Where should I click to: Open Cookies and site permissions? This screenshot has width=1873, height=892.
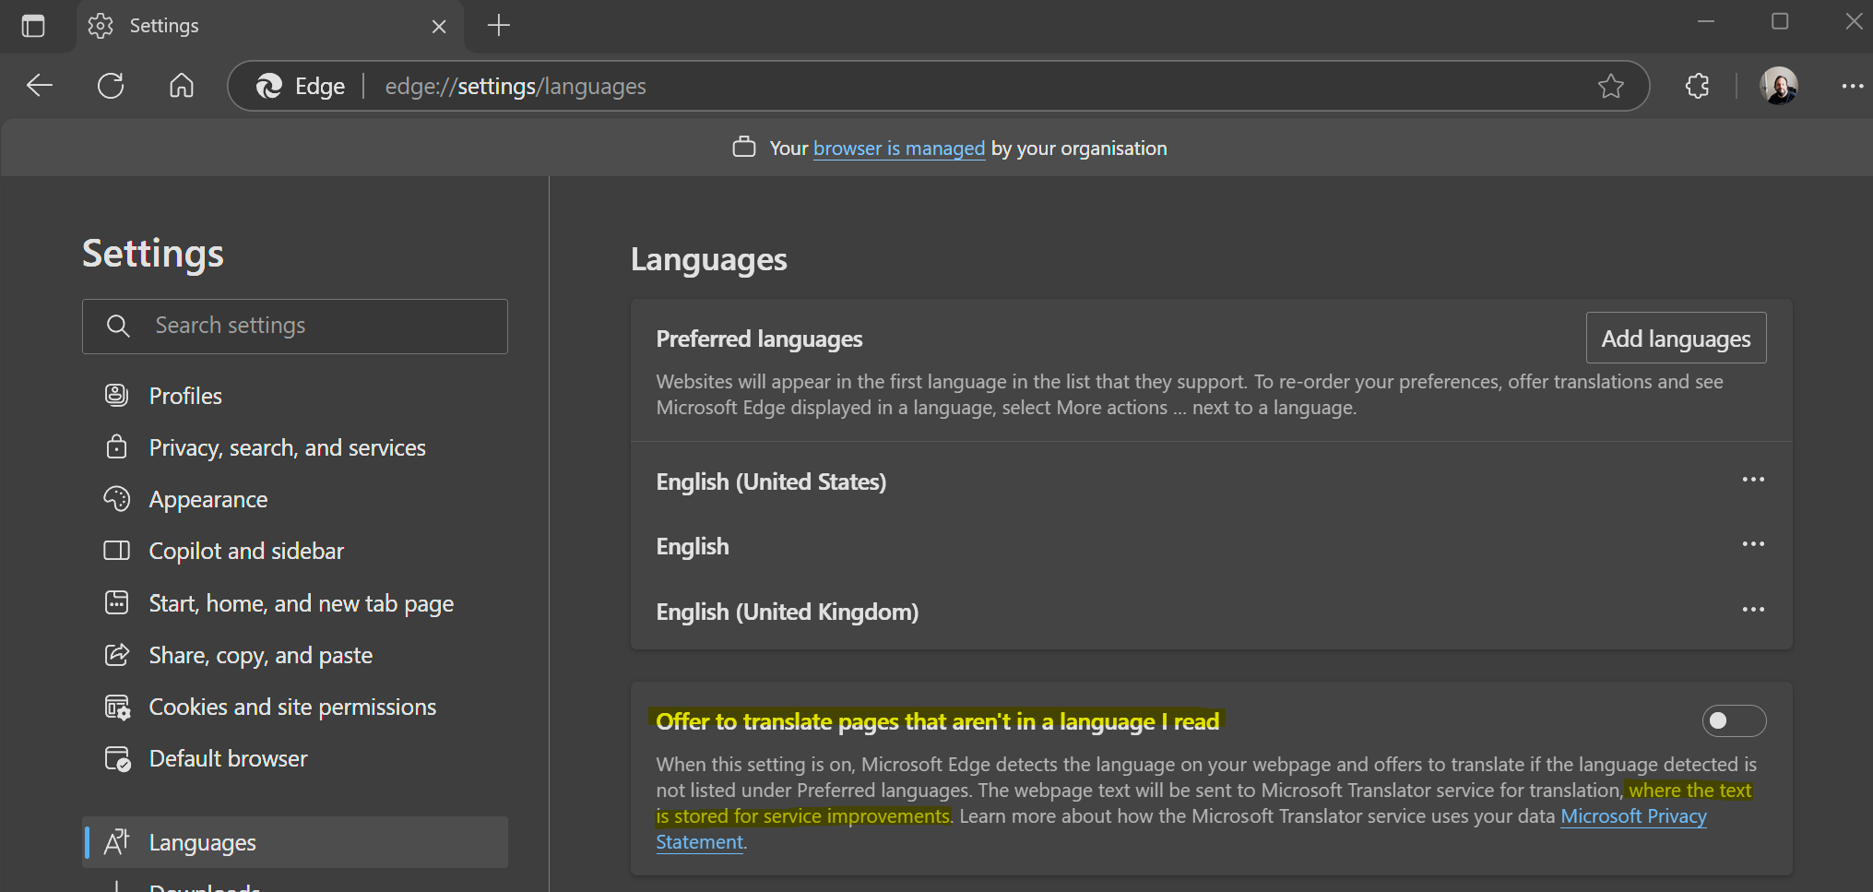pos(292,707)
